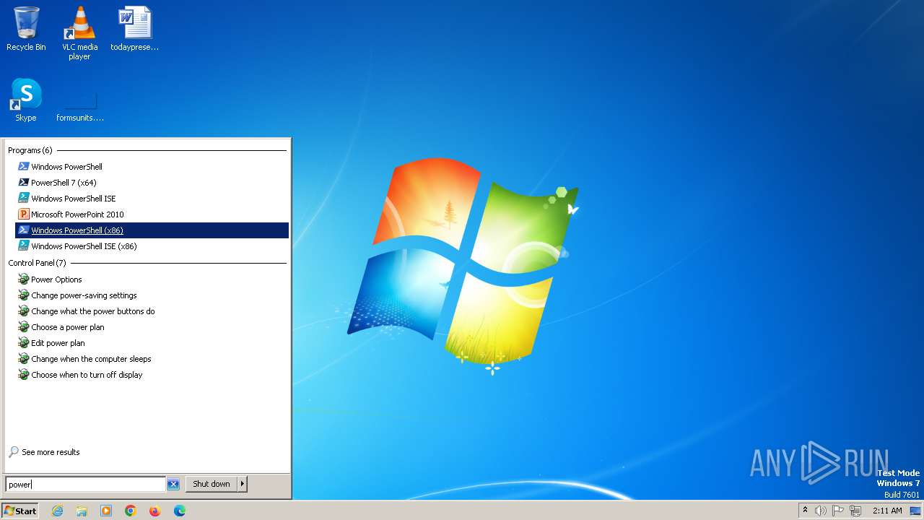The image size is (924, 520).
Task: Click the Shut down button
Action: click(212, 484)
